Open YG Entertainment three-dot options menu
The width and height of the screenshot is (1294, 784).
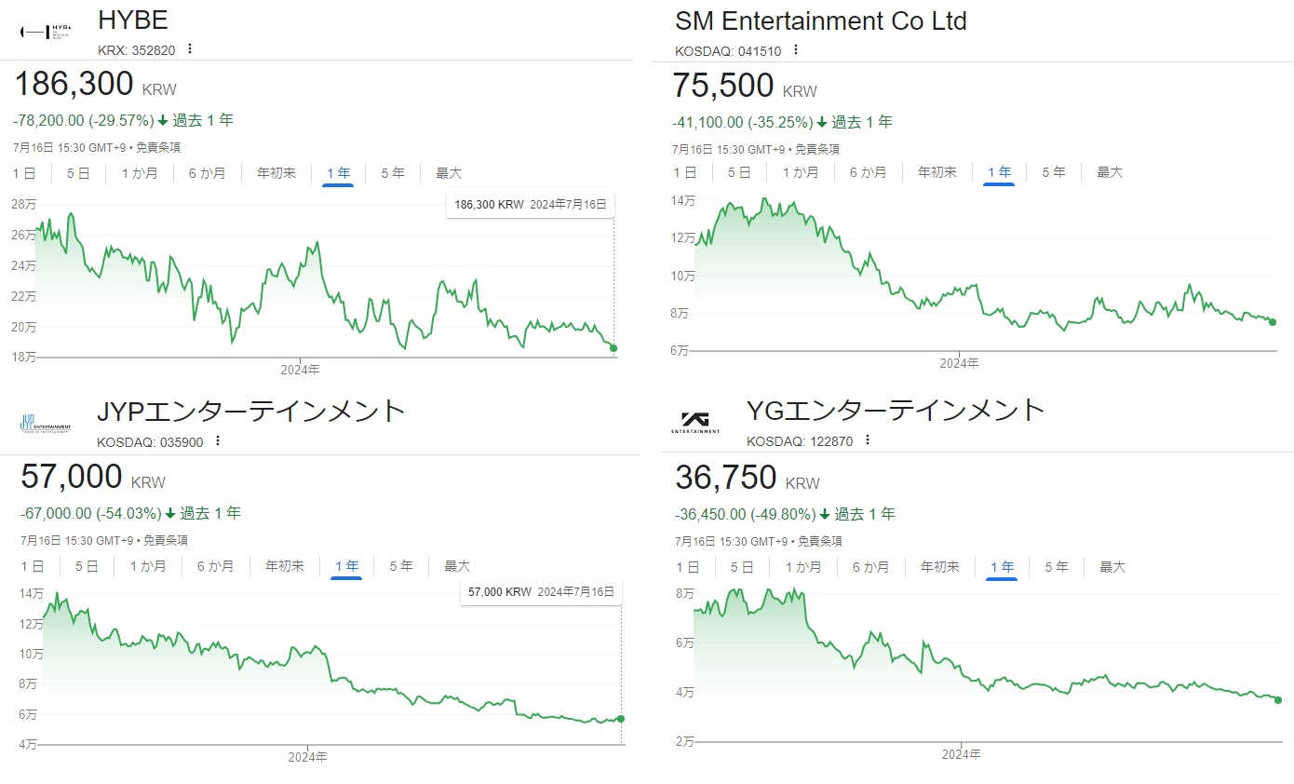click(x=867, y=440)
